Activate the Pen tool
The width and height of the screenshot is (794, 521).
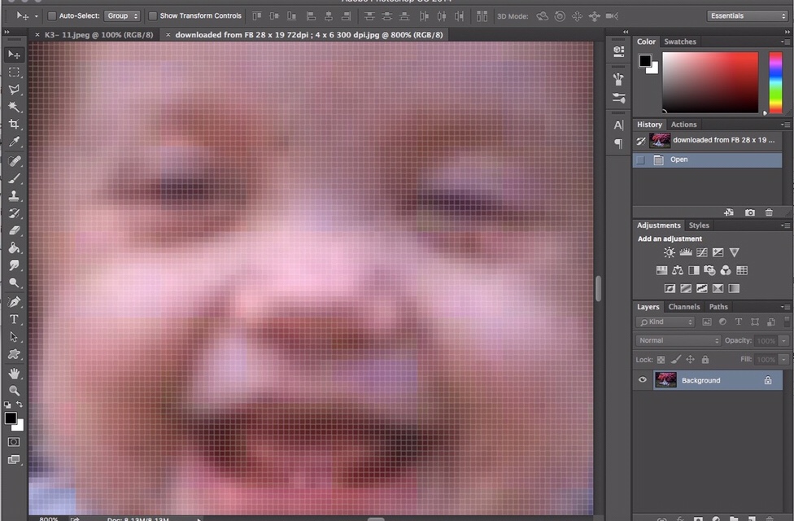14,302
